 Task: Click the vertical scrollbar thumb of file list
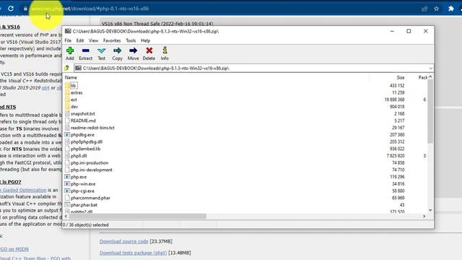coord(430,111)
